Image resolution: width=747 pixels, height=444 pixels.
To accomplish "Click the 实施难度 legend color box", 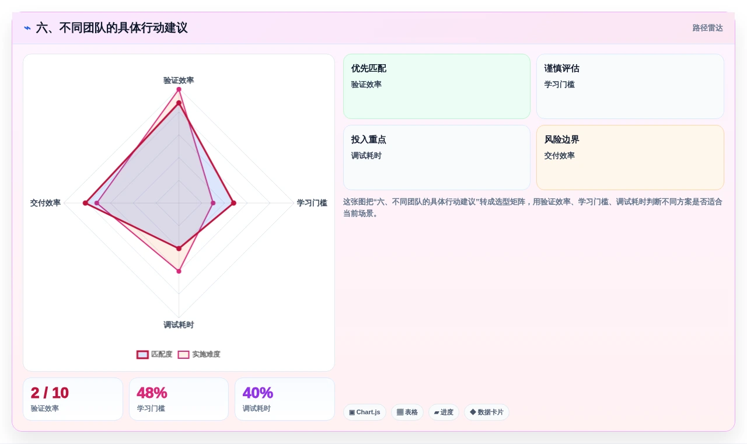I will click(x=183, y=354).
